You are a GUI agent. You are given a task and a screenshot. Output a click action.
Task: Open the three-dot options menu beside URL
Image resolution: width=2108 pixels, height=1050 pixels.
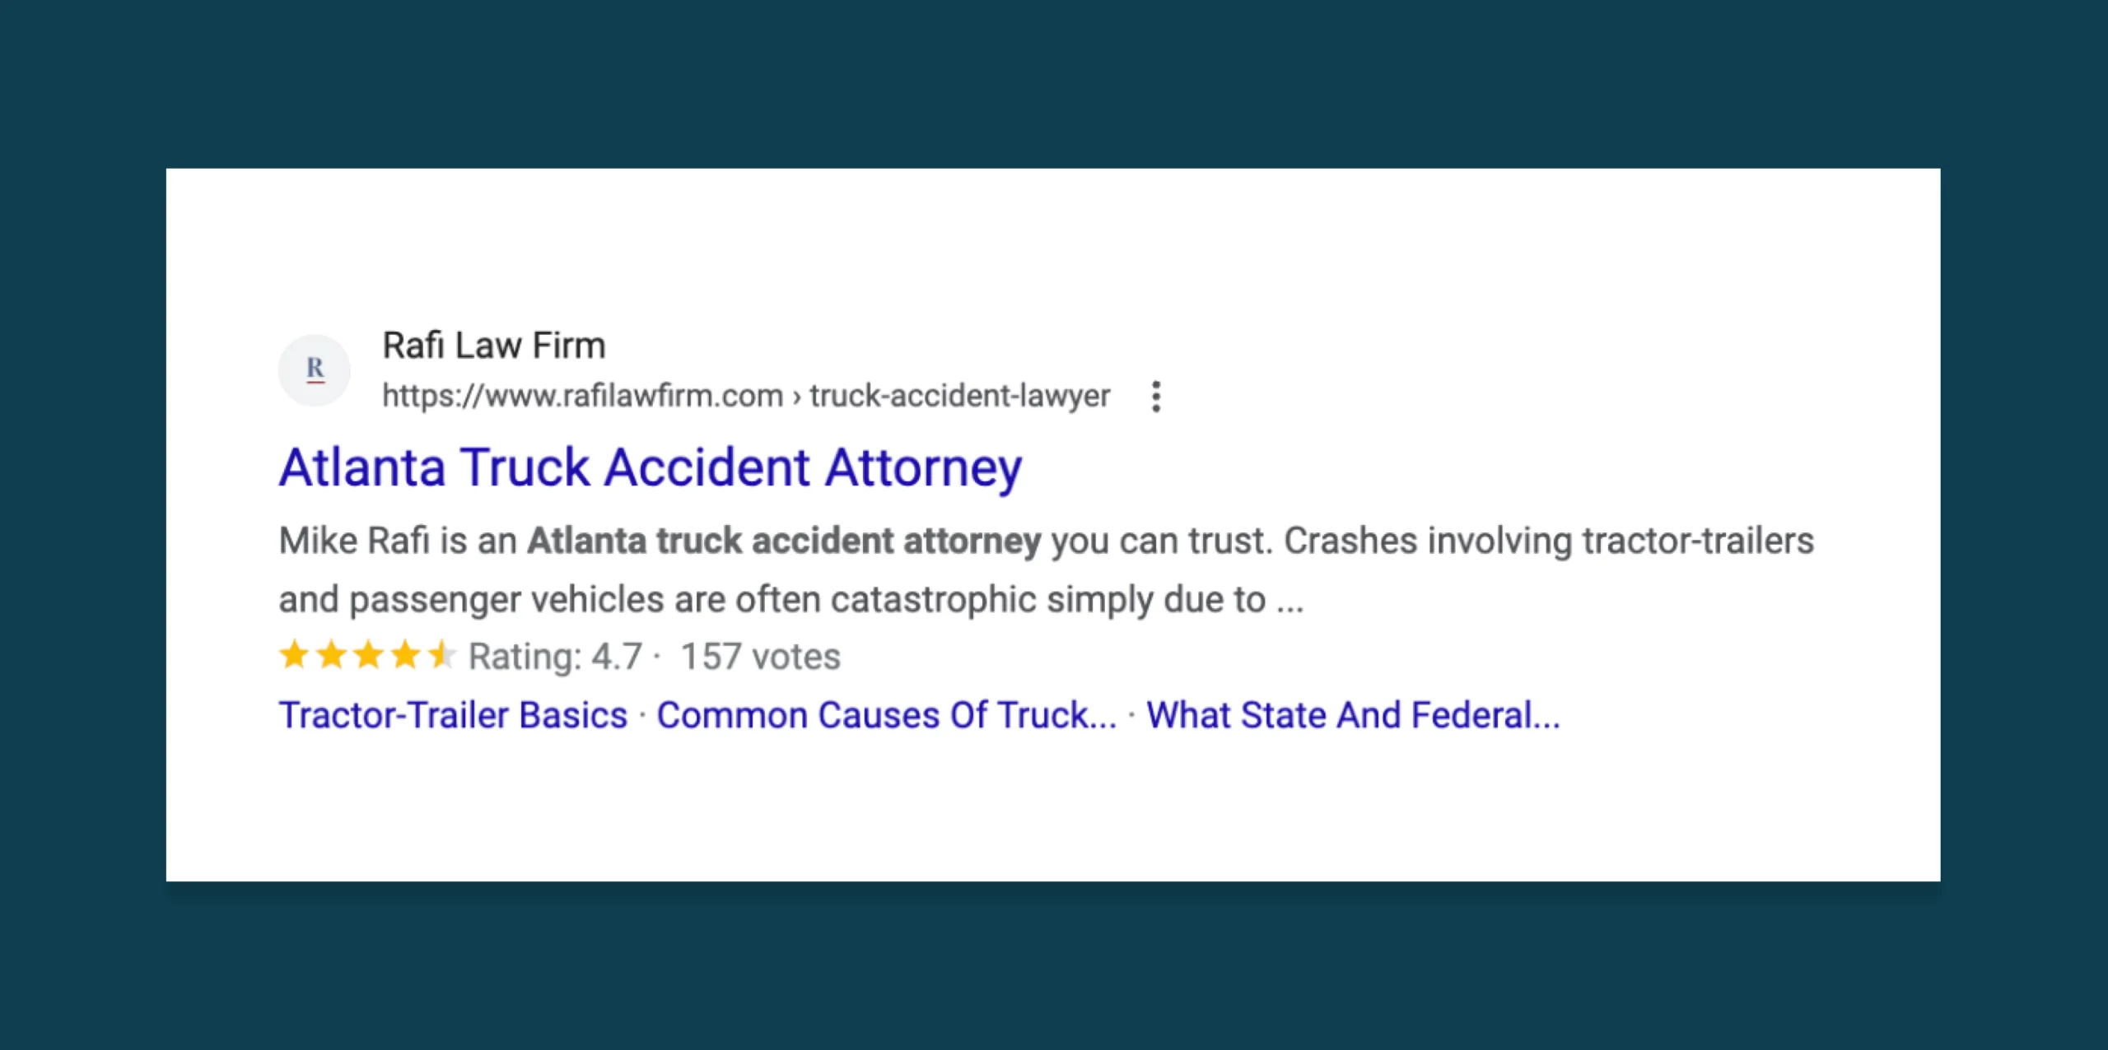pos(1156,397)
